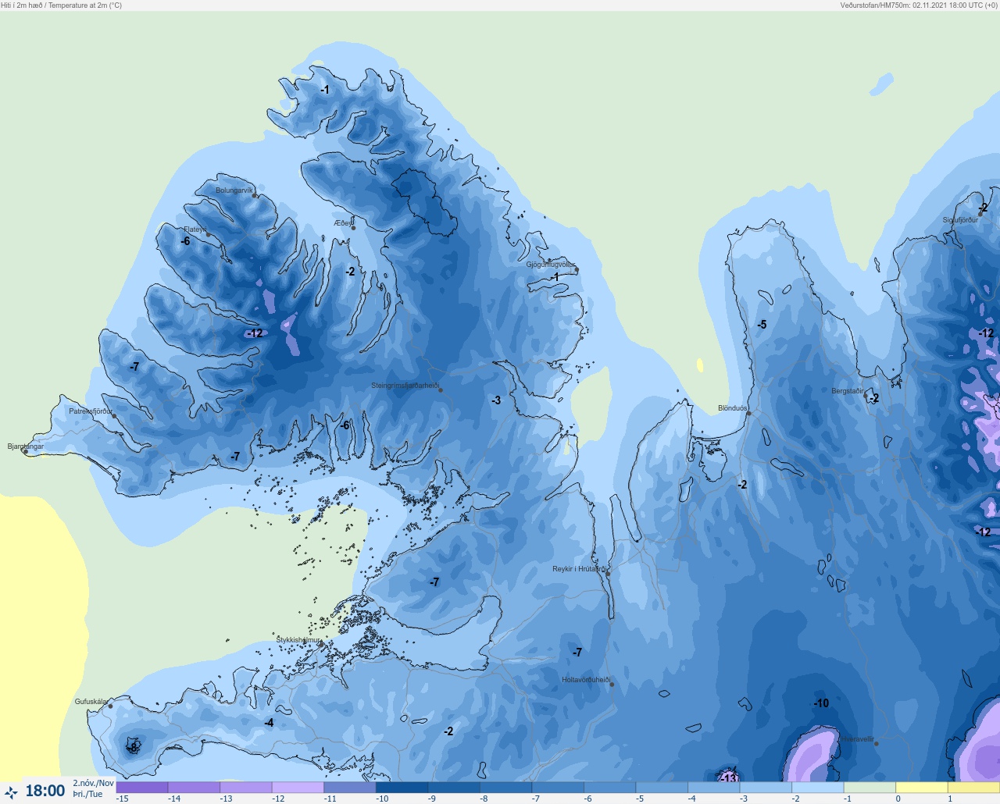Click the 'Hiti í 2m hæð / Temperature at 2m' title
This screenshot has width=1000, height=804.
pos(62,5)
